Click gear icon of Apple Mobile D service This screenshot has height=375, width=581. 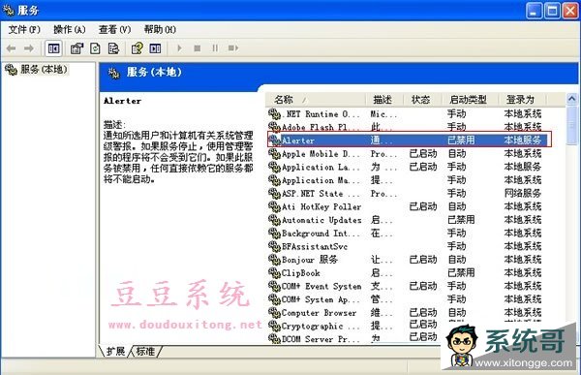pyautogui.click(x=274, y=153)
